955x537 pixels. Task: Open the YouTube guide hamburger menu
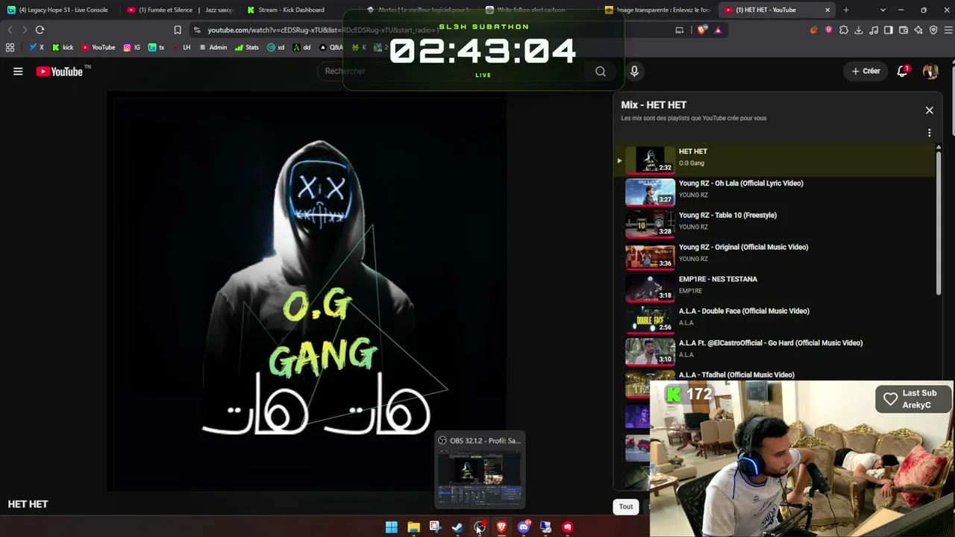[x=18, y=72]
